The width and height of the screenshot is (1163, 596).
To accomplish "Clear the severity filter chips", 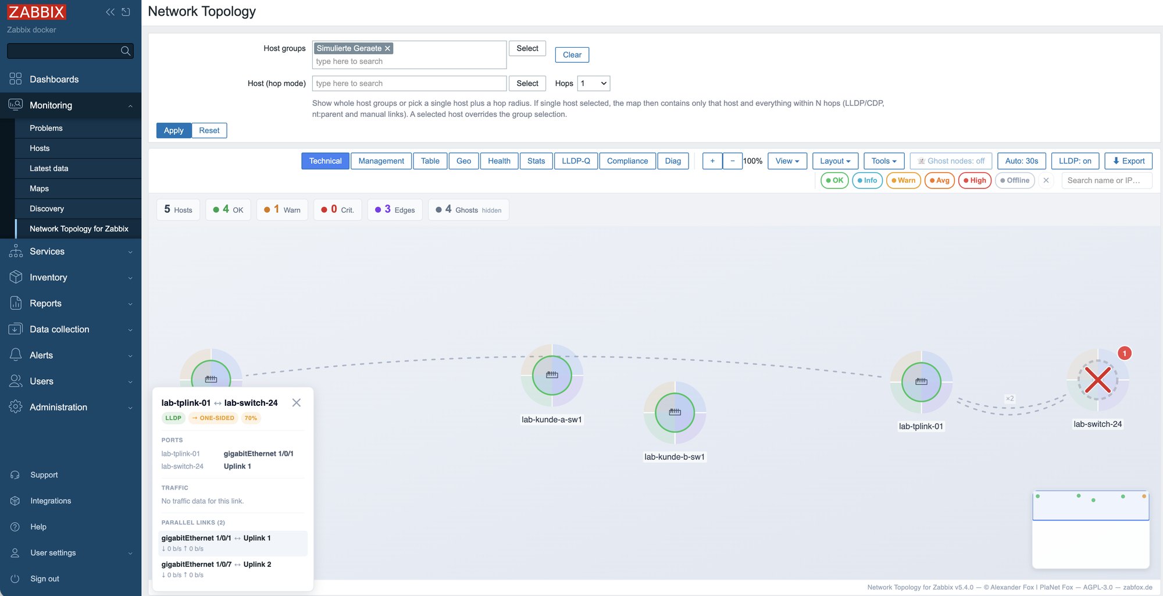I will click(1046, 180).
